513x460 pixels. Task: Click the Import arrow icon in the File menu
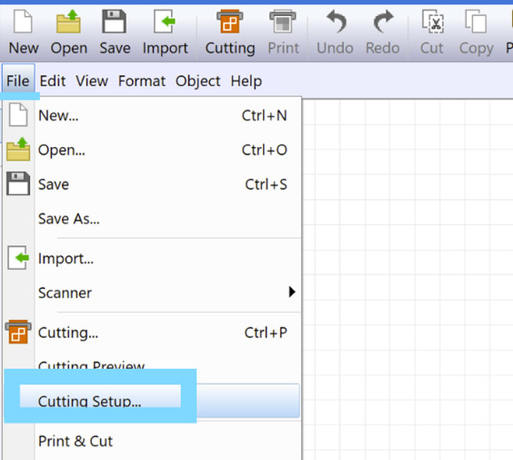(x=18, y=258)
